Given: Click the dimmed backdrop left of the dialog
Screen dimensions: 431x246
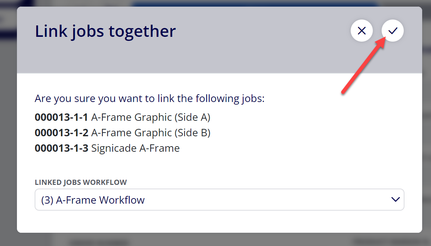Looking at the screenshot, I should tap(8, 124).
